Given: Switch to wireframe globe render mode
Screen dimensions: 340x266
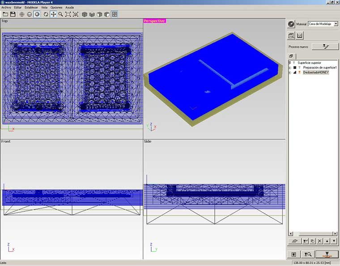Looking at the screenshot, I should point(21,14).
